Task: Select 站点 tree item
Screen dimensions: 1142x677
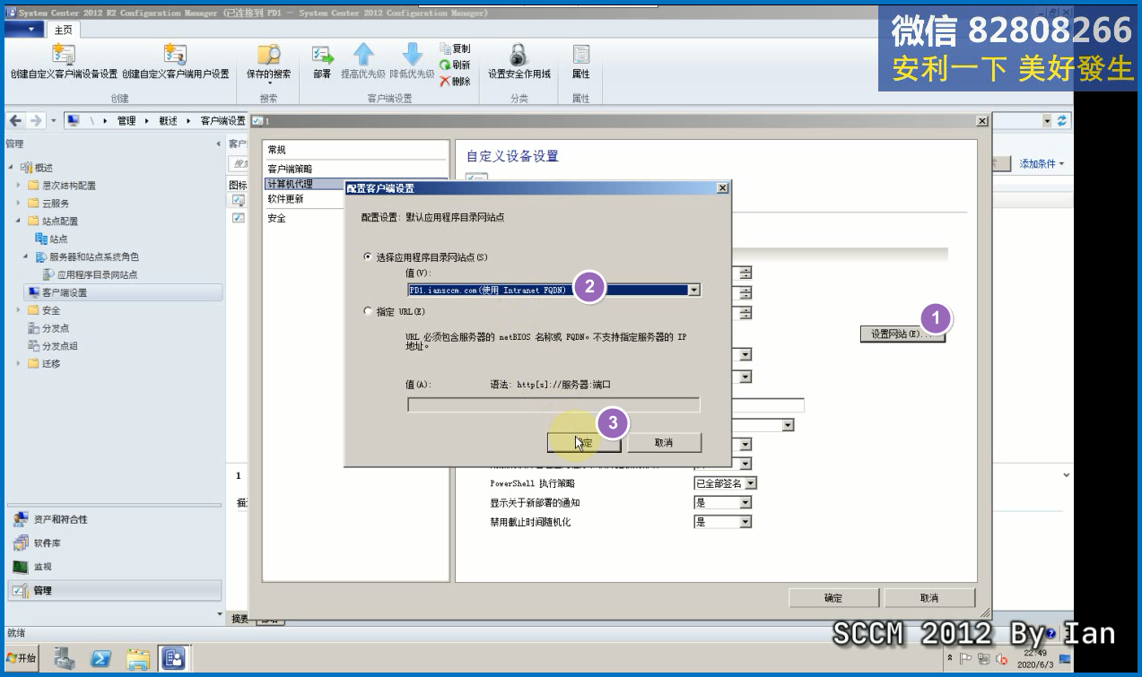Action: [x=58, y=239]
